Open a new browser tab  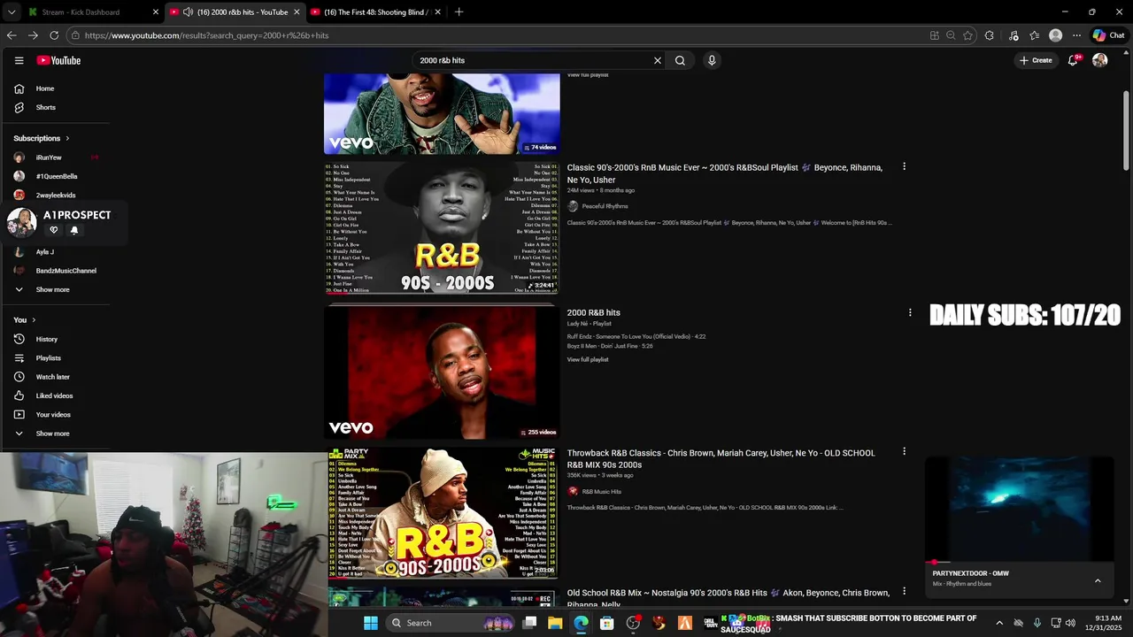point(459,12)
